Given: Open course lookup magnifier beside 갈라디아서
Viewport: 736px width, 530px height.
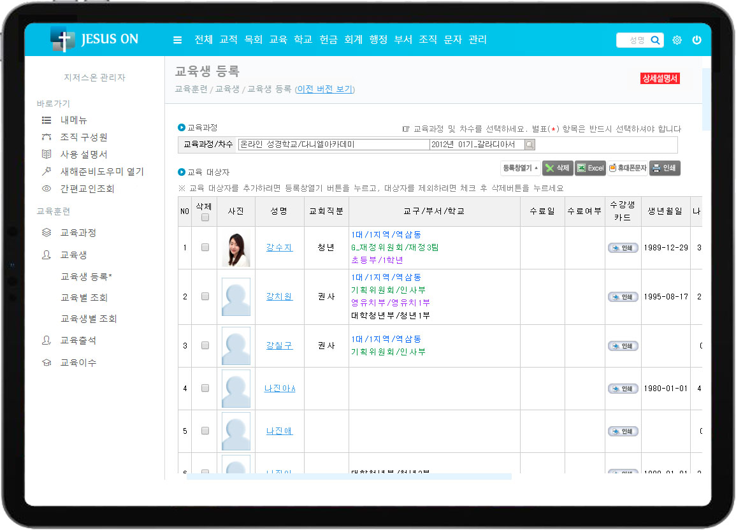Looking at the screenshot, I should pos(530,145).
